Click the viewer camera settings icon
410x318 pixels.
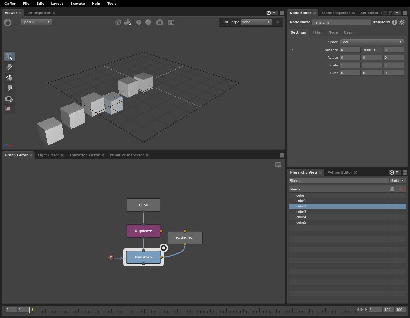point(160,22)
